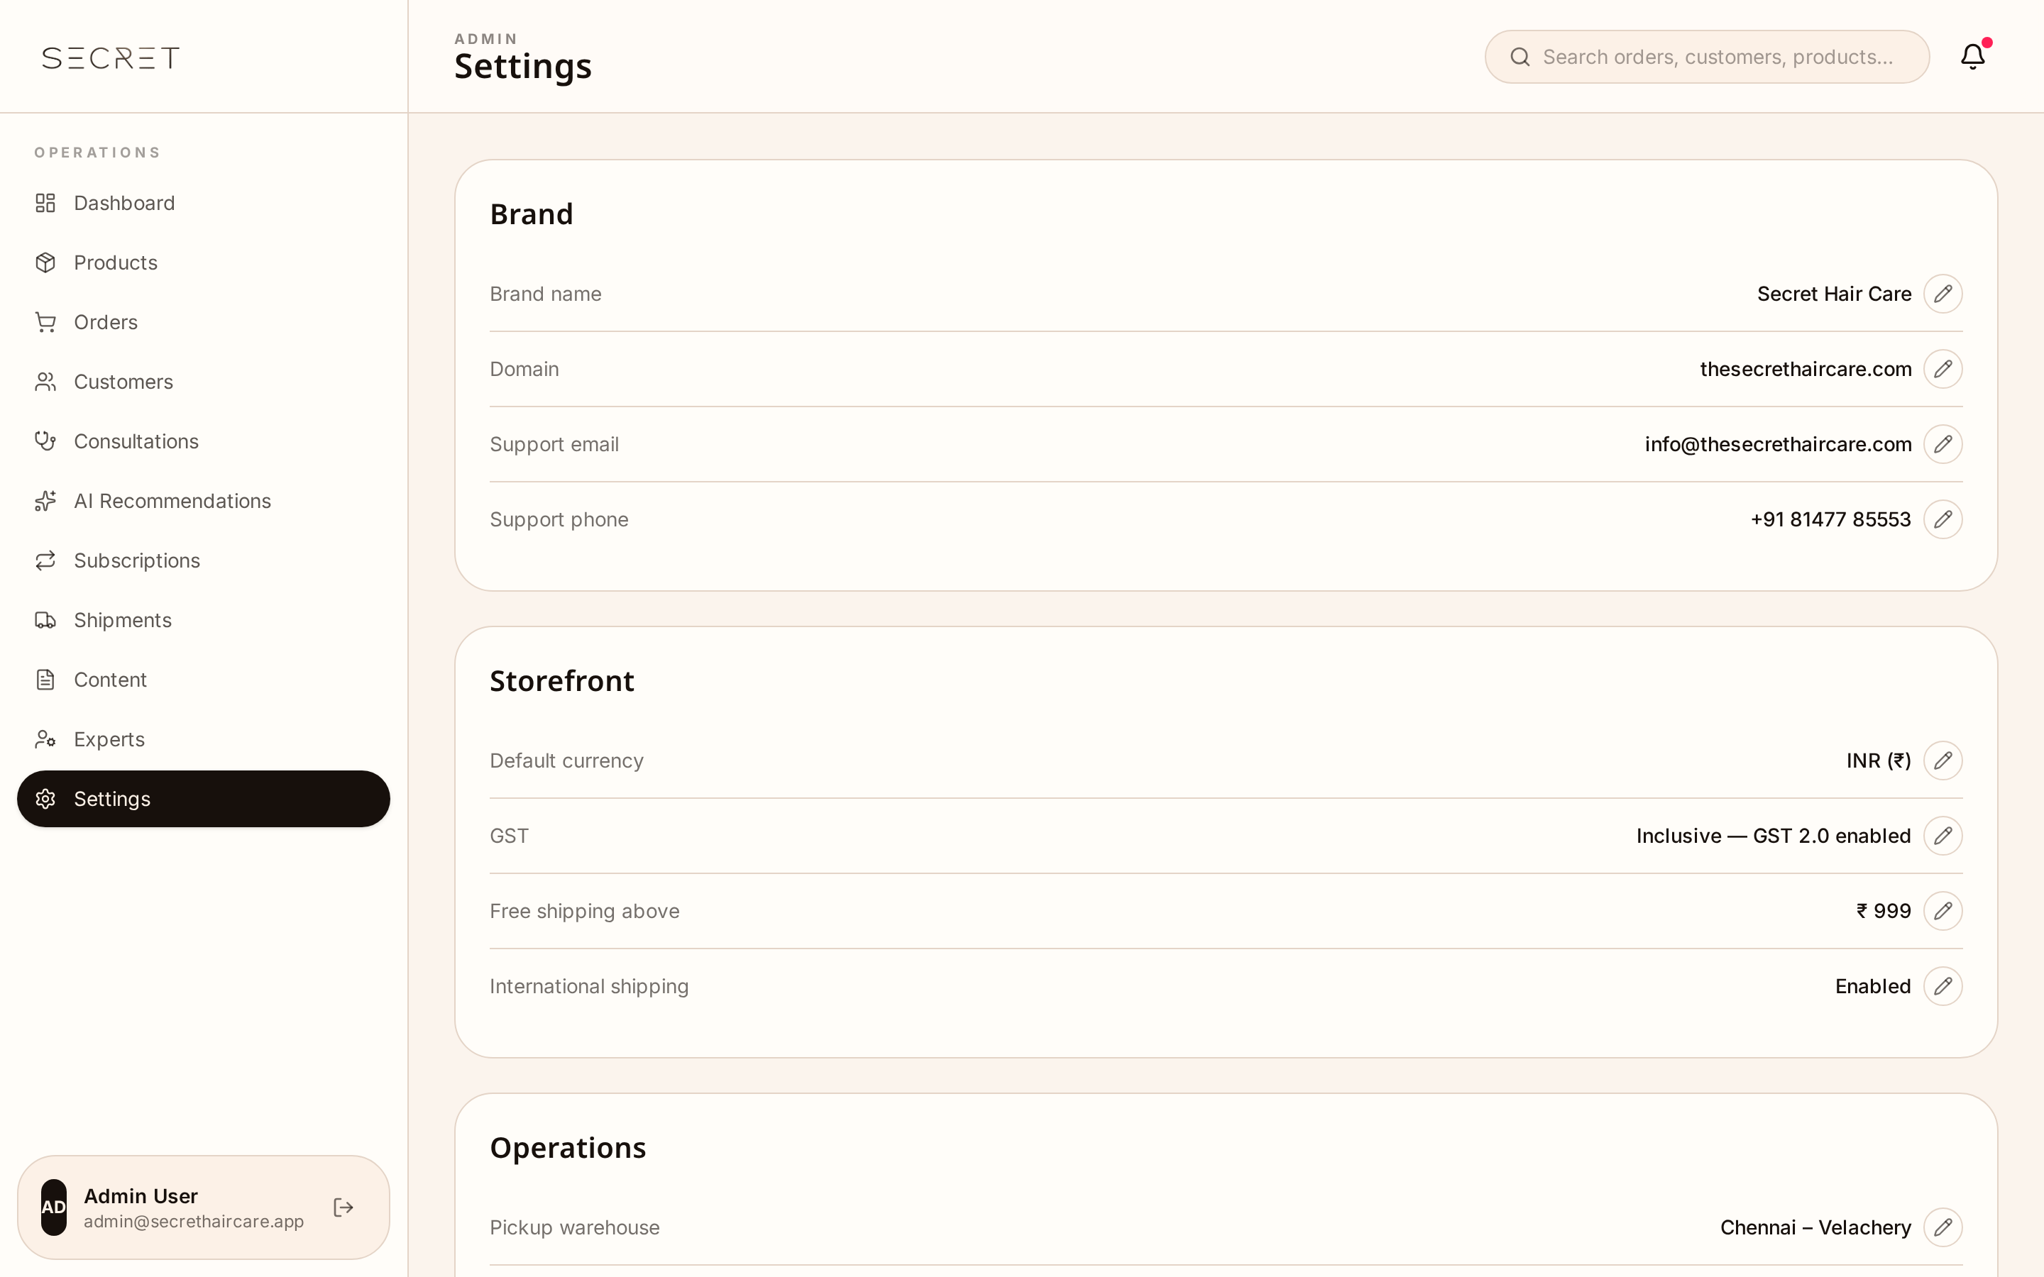Select the active Settings menu item
This screenshot has height=1277, width=2044.
click(x=204, y=798)
